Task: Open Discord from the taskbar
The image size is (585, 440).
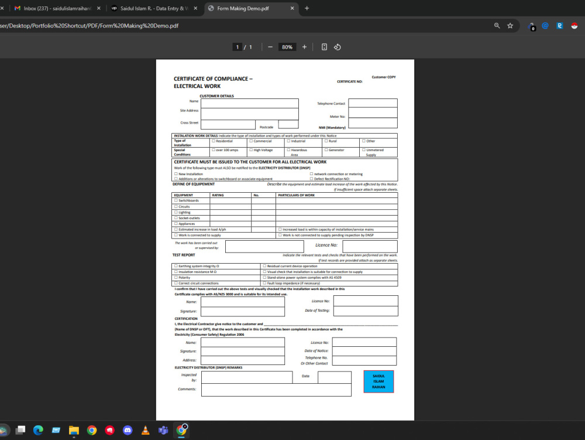Action: [128, 430]
